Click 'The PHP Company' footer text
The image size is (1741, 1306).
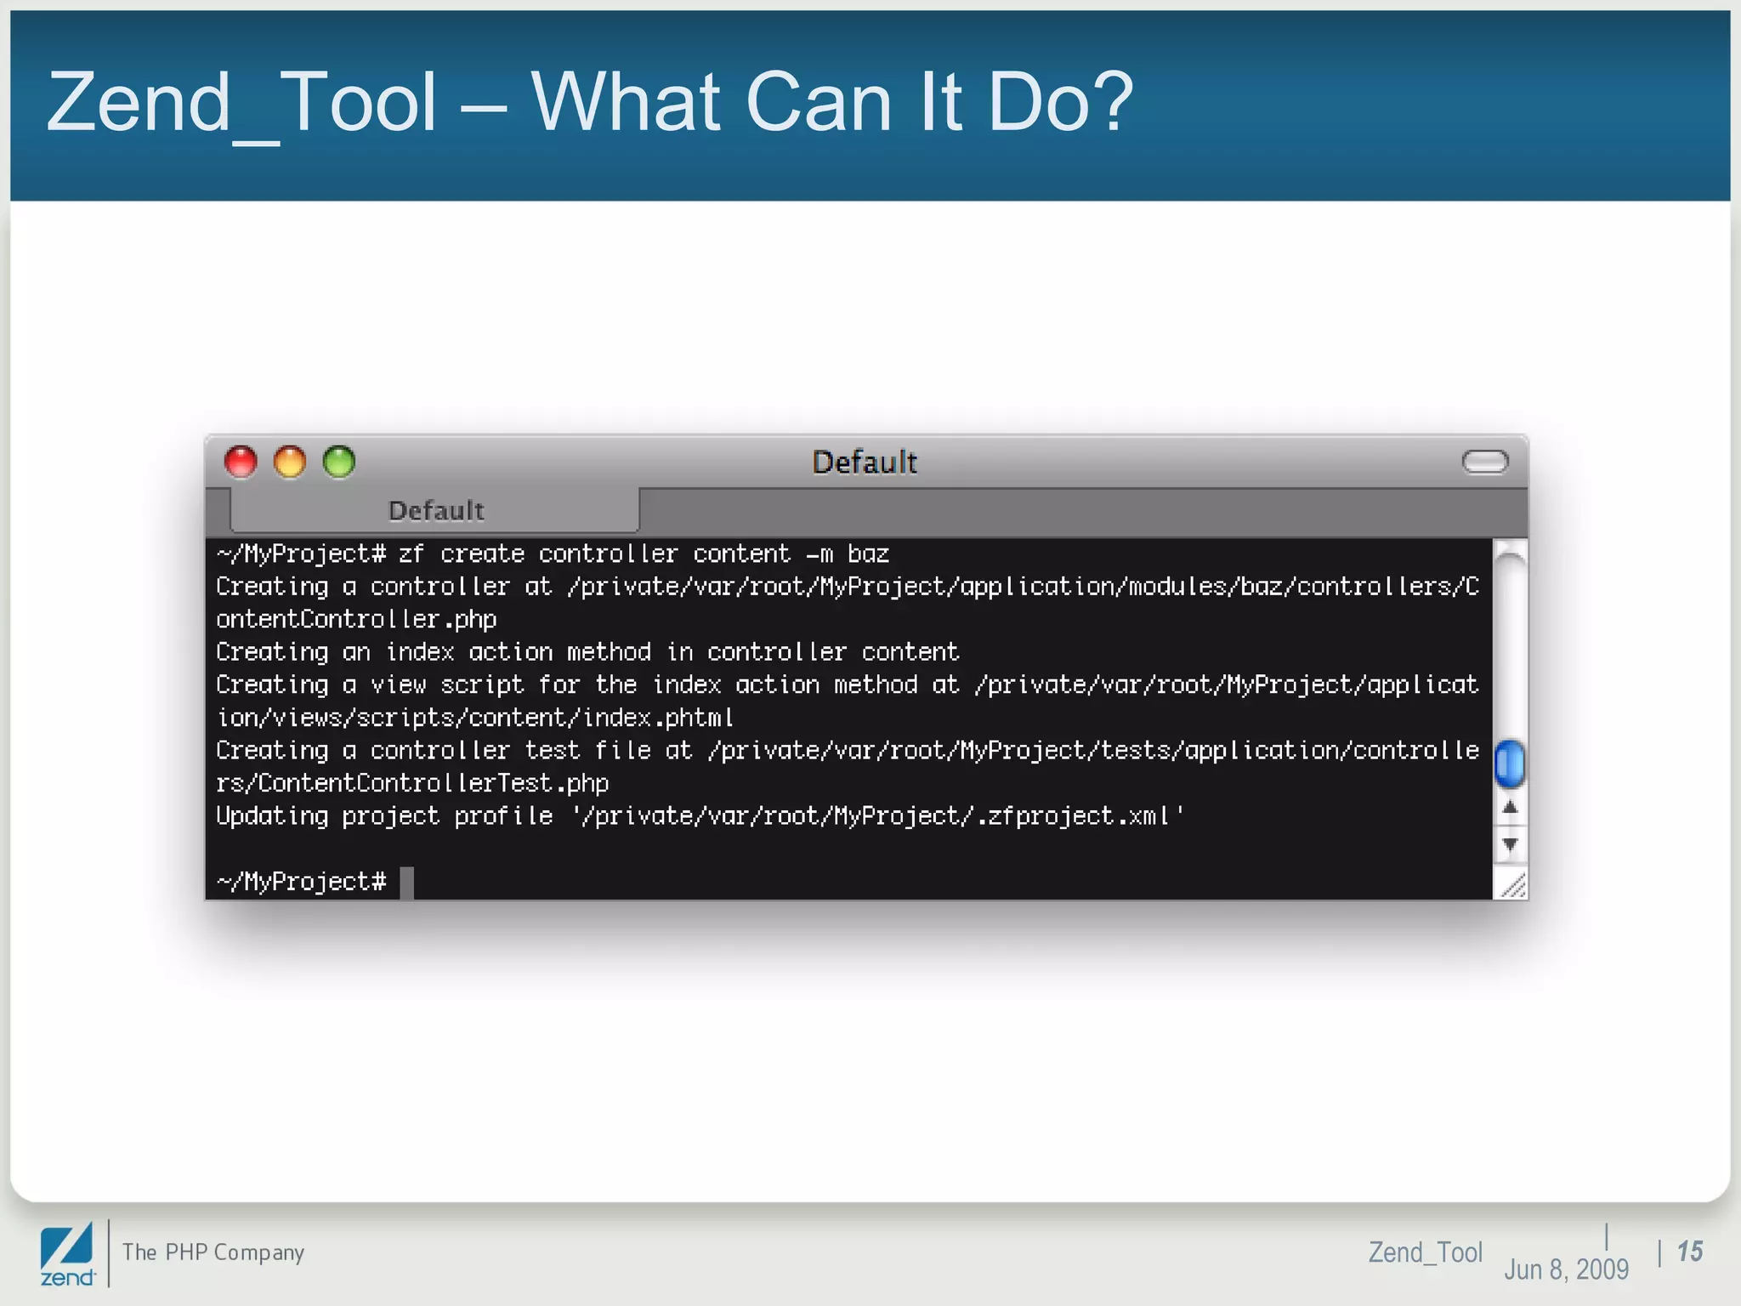coord(213,1252)
